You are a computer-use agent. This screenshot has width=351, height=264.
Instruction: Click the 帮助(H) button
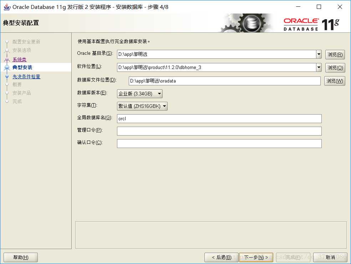pyautogui.click(x=21, y=257)
